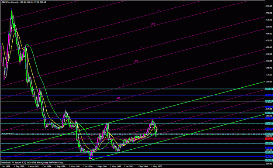Viewport: 273px width, 168px height.
Task: Click the '1 May 2007' date label
Action: 156,166
